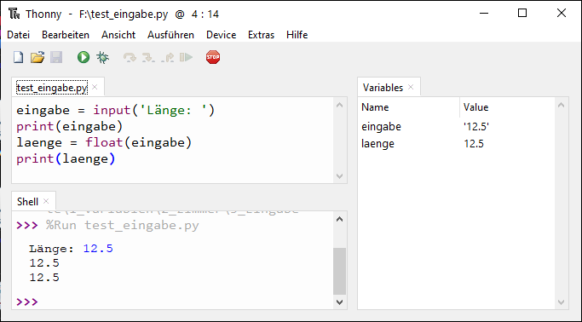Open the Ausführen menu

tap(170, 35)
